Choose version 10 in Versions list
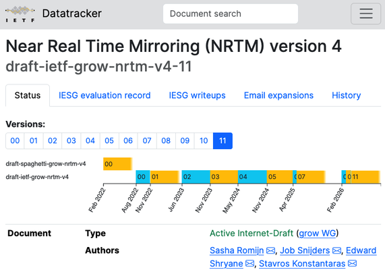Screen dimensions: 385x272 204,141
